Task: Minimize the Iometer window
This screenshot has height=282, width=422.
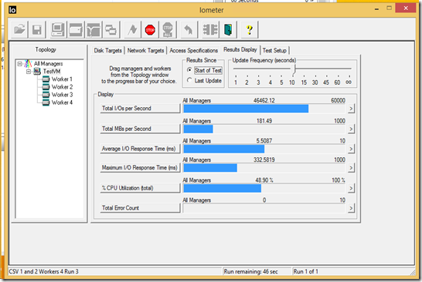Action: [377, 8]
